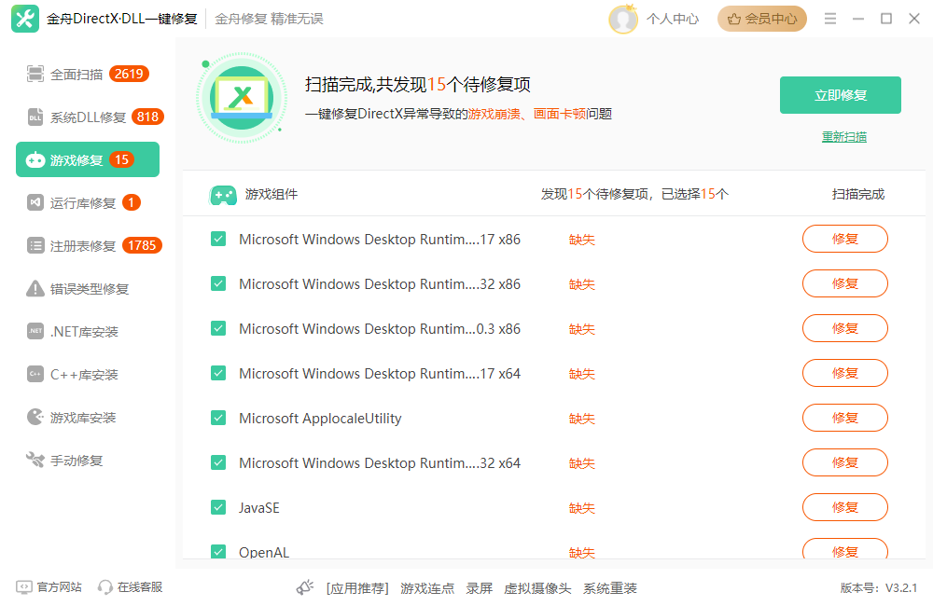
Task: Click the official website monitor icon
Action: pos(24,587)
